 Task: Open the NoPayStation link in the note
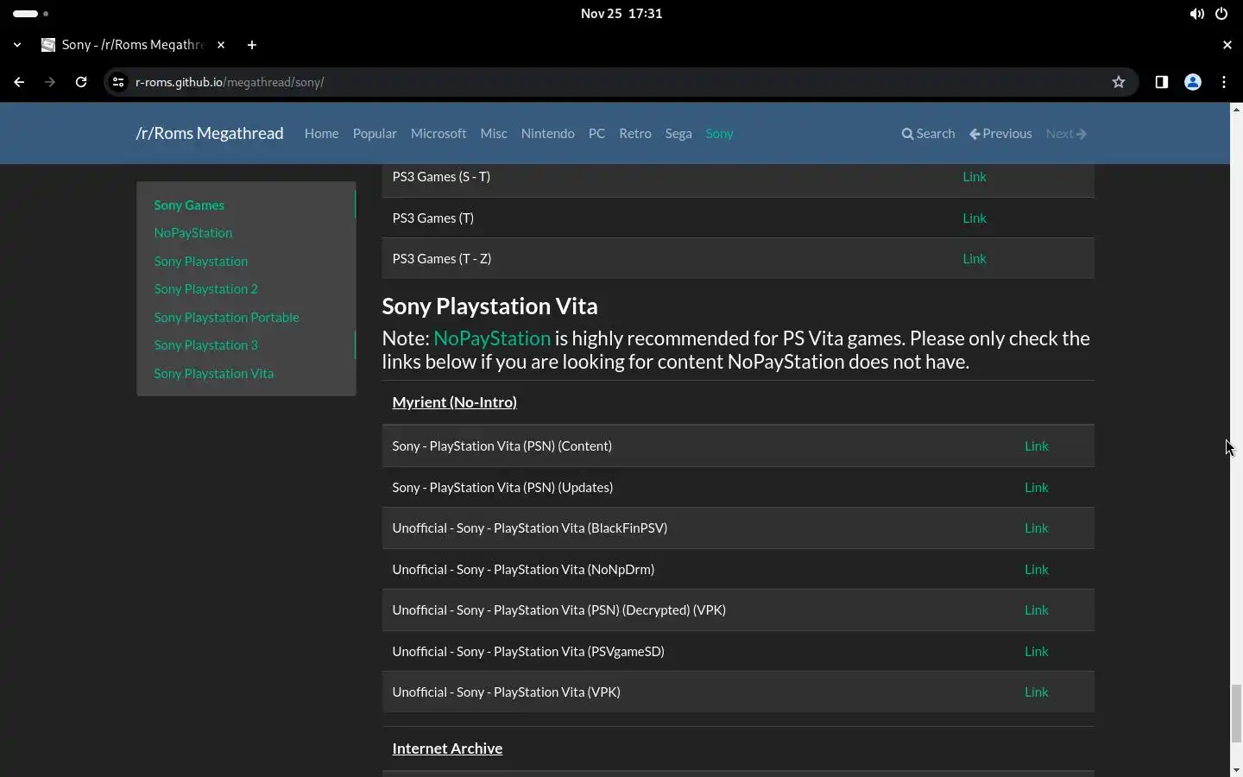(492, 338)
